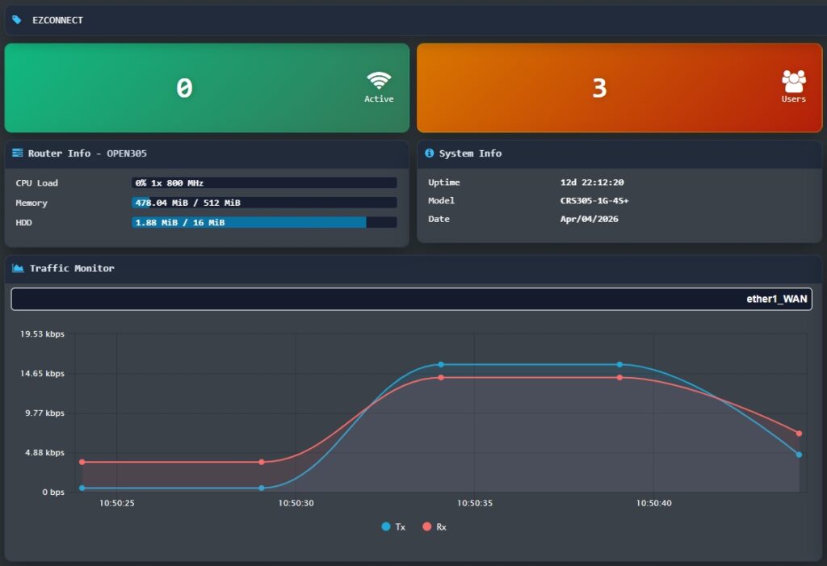This screenshot has width=827, height=566.
Task: Click the EZCONNECT header title
Action: [x=57, y=20]
